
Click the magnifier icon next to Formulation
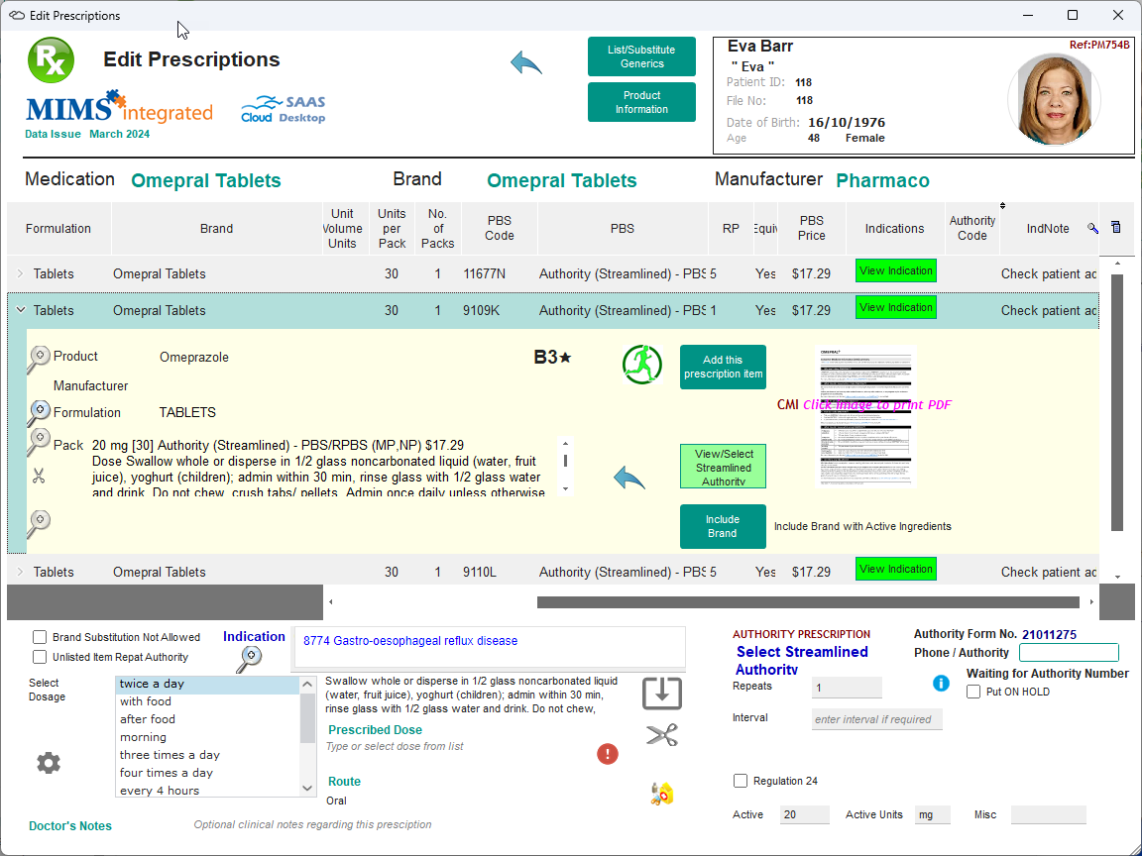click(x=39, y=413)
